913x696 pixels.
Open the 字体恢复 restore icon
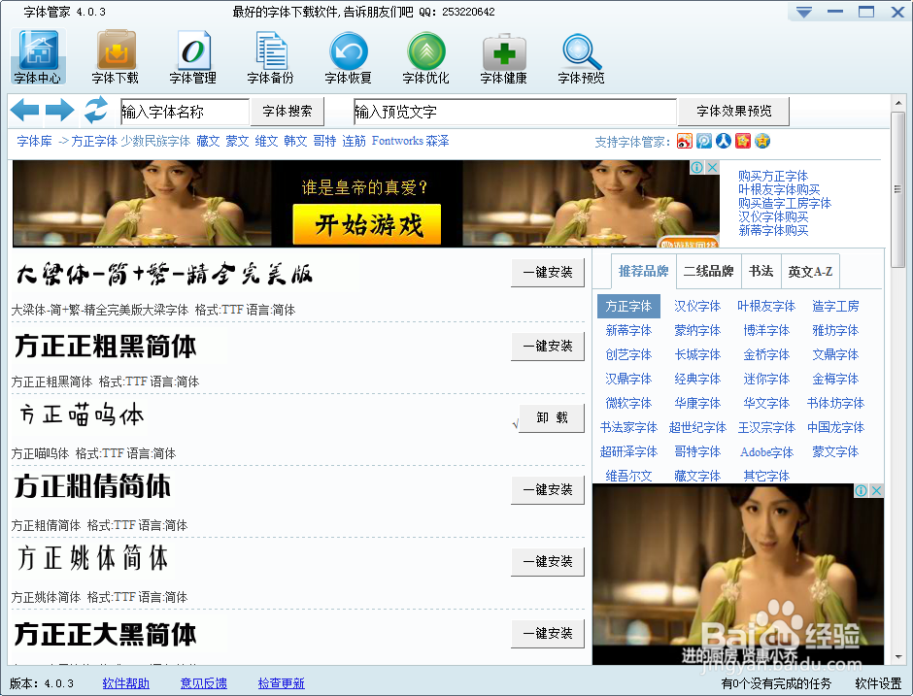tap(348, 55)
